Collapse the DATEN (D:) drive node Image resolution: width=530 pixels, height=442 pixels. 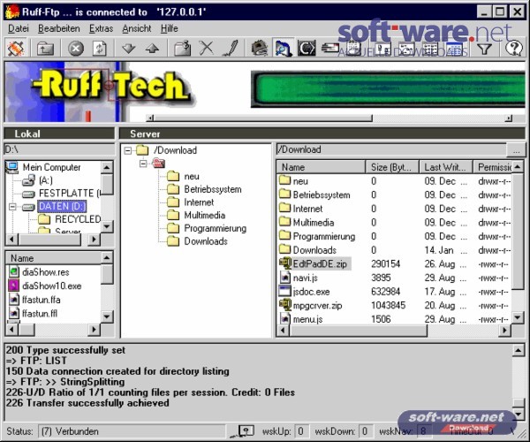[x=12, y=206]
